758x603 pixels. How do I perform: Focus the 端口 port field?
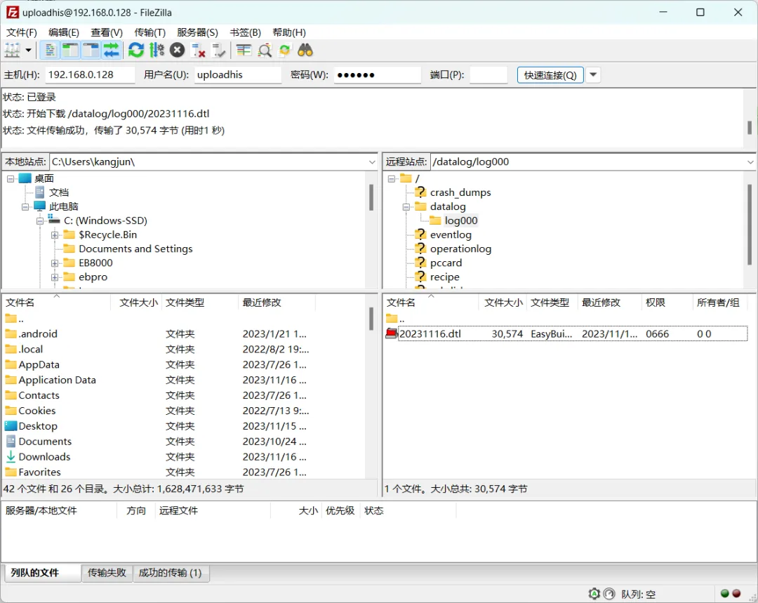click(x=488, y=75)
